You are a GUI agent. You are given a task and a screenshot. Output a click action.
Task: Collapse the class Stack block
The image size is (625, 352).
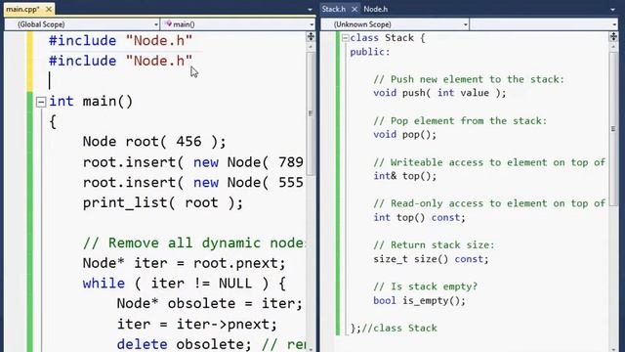coord(346,38)
